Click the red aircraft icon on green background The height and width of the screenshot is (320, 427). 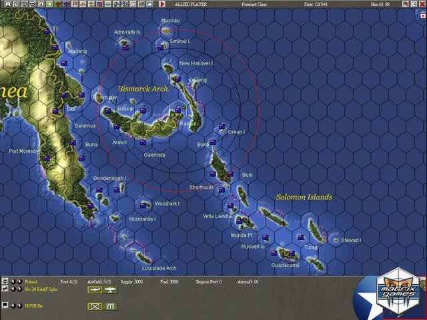(x=58, y=4)
